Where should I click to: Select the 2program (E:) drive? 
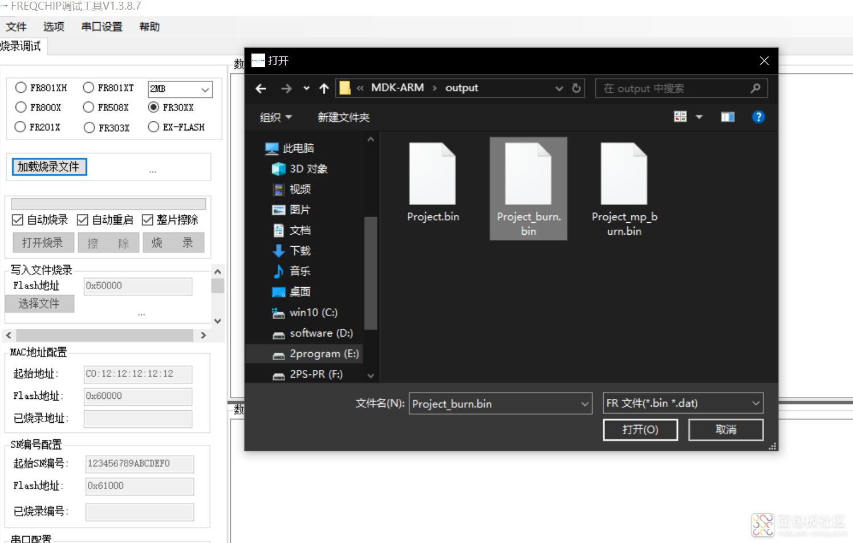click(303, 354)
